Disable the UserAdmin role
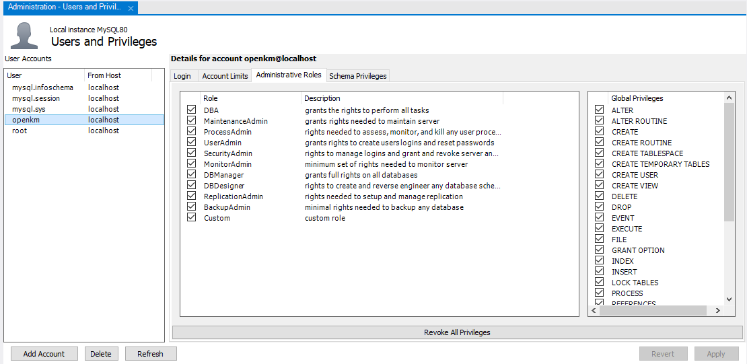The image size is (747, 364). click(192, 143)
